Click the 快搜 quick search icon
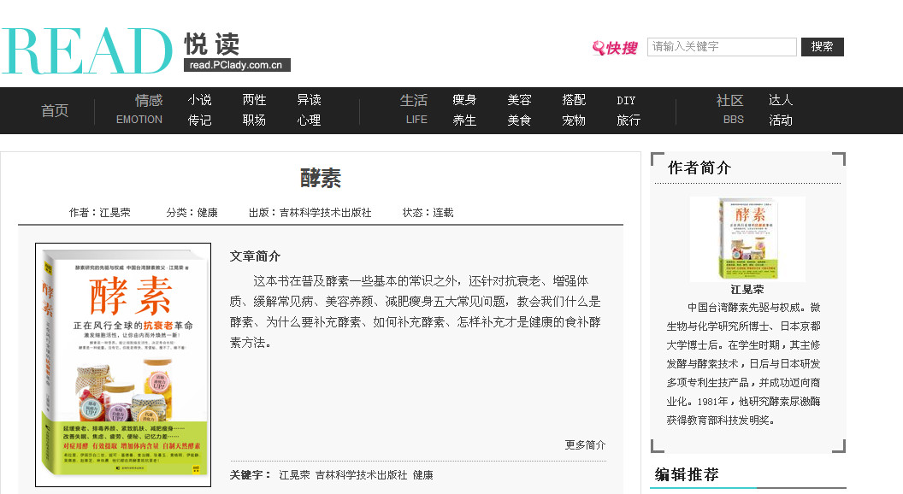 (615, 47)
